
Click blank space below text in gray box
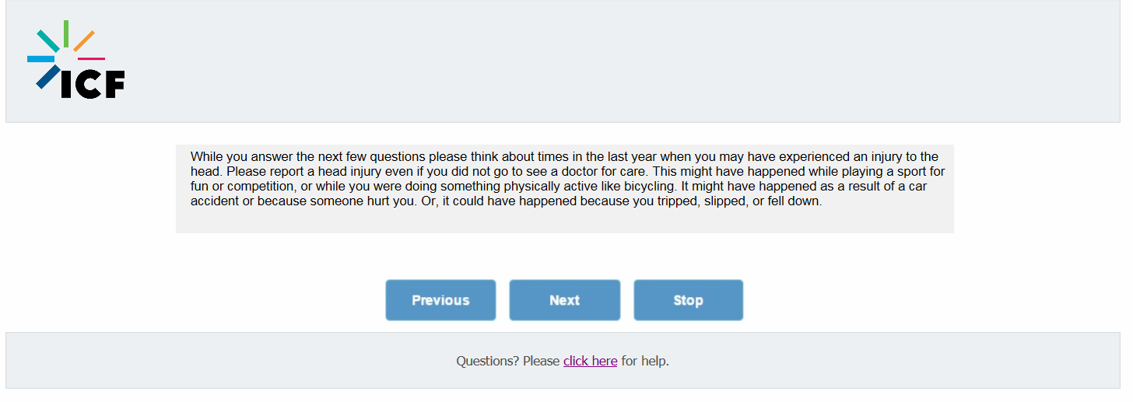click(564, 221)
